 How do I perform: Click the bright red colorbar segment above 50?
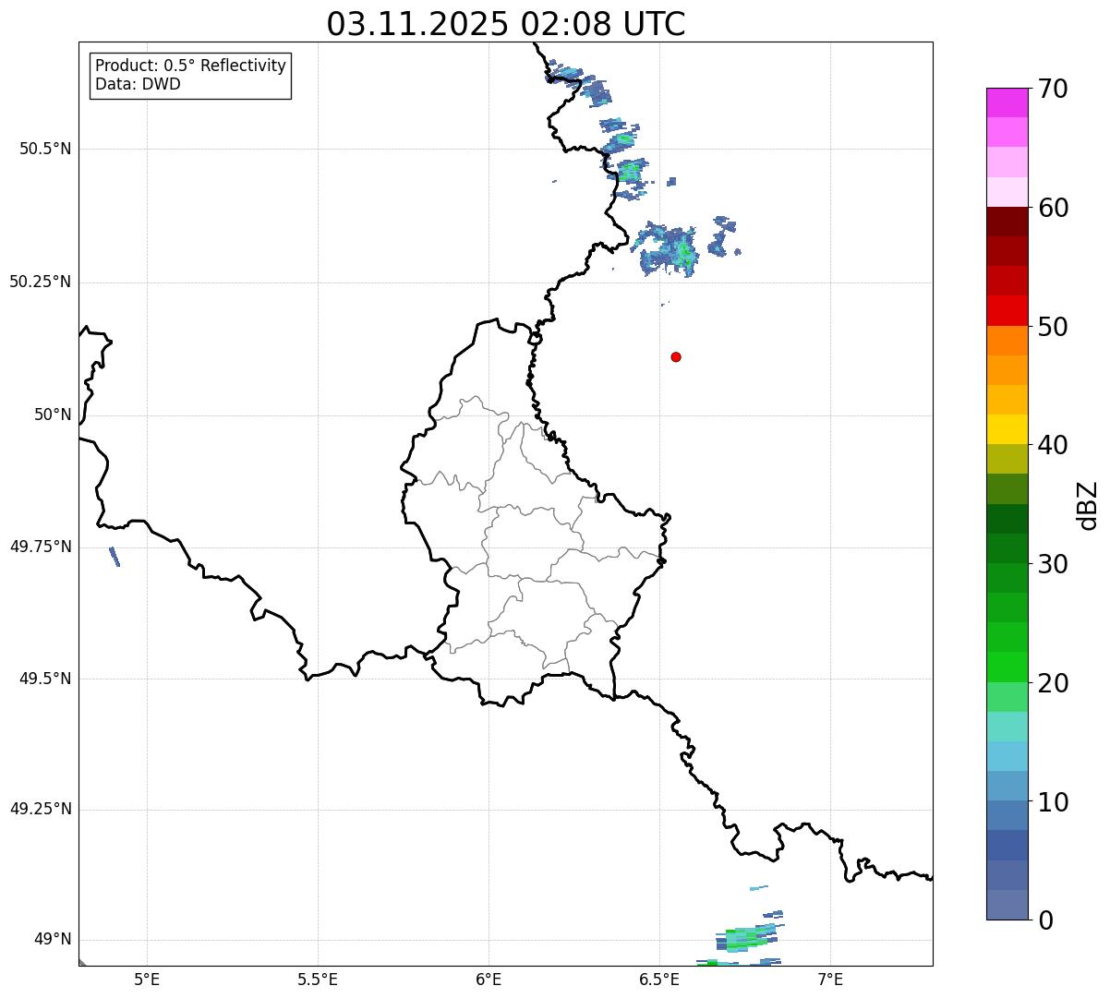pos(1007,311)
